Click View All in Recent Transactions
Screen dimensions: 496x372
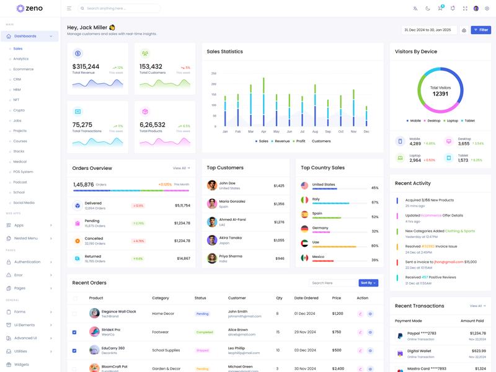coord(477,306)
